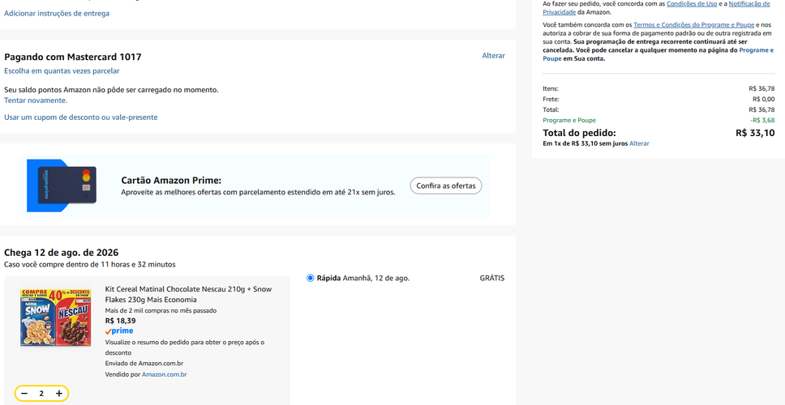
Task: Click Alterar beside the installment summary
Action: pyautogui.click(x=639, y=143)
